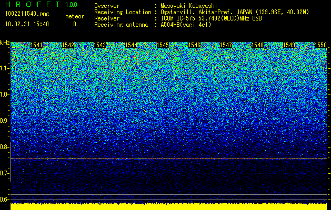Click the 1549 time marker
The width and height of the screenshot is (331, 210).
tap(289, 45)
